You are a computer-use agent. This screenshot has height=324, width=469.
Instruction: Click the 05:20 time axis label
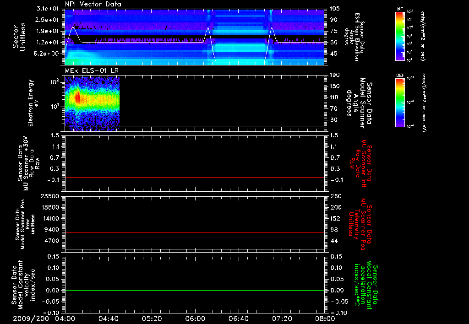(152, 319)
